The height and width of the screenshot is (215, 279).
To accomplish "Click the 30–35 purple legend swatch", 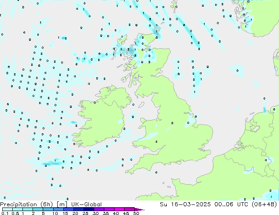I will 99,209.
